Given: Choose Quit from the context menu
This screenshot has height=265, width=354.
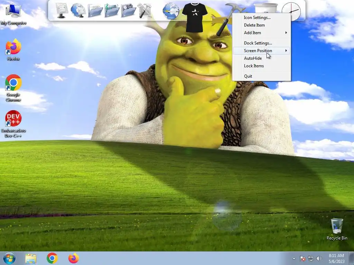Looking at the screenshot, I should [x=262, y=76].
